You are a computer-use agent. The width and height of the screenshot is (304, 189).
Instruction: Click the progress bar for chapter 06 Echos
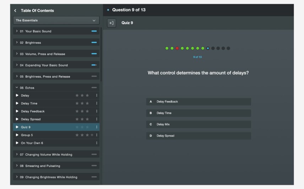tap(94, 88)
